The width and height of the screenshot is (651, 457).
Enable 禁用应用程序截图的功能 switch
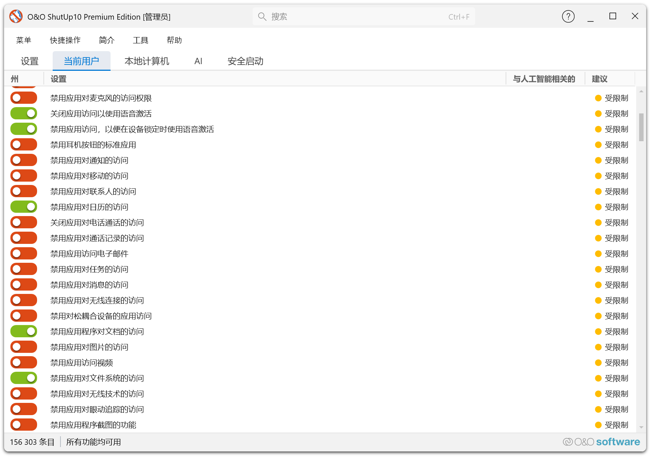coord(24,425)
